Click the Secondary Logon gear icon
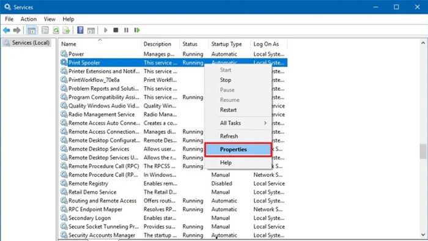Image resolution: width=428 pixels, height=241 pixels. click(x=64, y=218)
